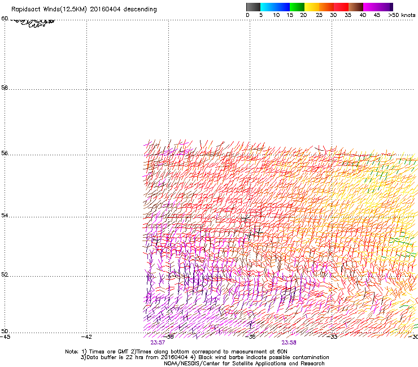The width and height of the screenshot is (418, 367).
Task: Click the '0' legend scale label
Action: [x=247, y=15]
